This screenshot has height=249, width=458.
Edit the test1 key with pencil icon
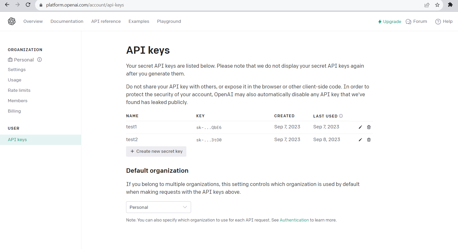point(360,127)
